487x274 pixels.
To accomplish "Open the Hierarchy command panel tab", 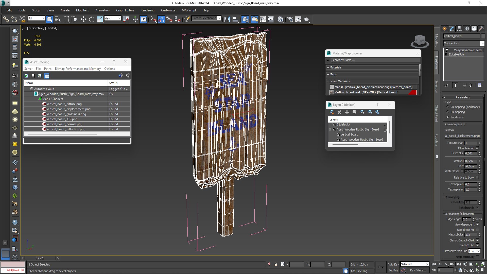I will coord(459,29).
